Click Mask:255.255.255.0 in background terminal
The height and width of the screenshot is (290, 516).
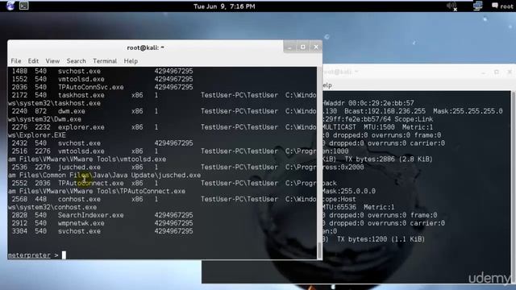point(468,111)
